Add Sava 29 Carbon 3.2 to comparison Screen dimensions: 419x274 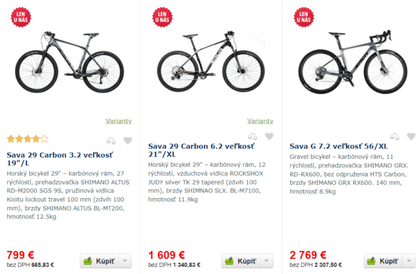(x=111, y=141)
